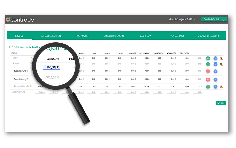The width and height of the screenshot is (236, 148).
Task: Click the blue note icon in Sonstige/Einmalig row
Action: [216, 87]
